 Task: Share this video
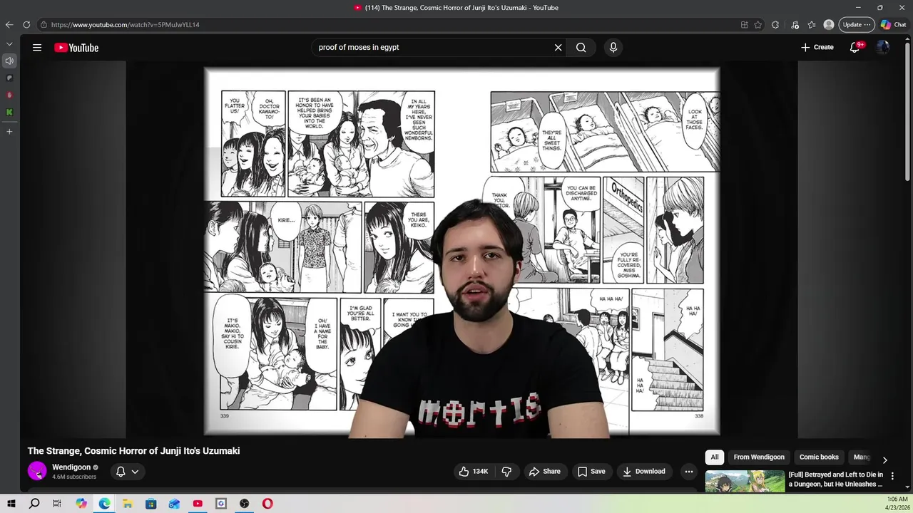544,471
